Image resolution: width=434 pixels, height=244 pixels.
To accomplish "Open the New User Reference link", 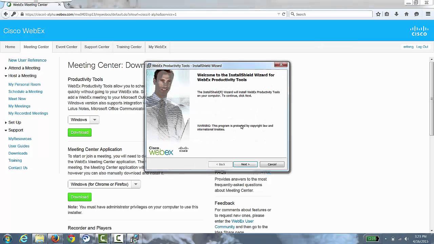I will (27, 60).
